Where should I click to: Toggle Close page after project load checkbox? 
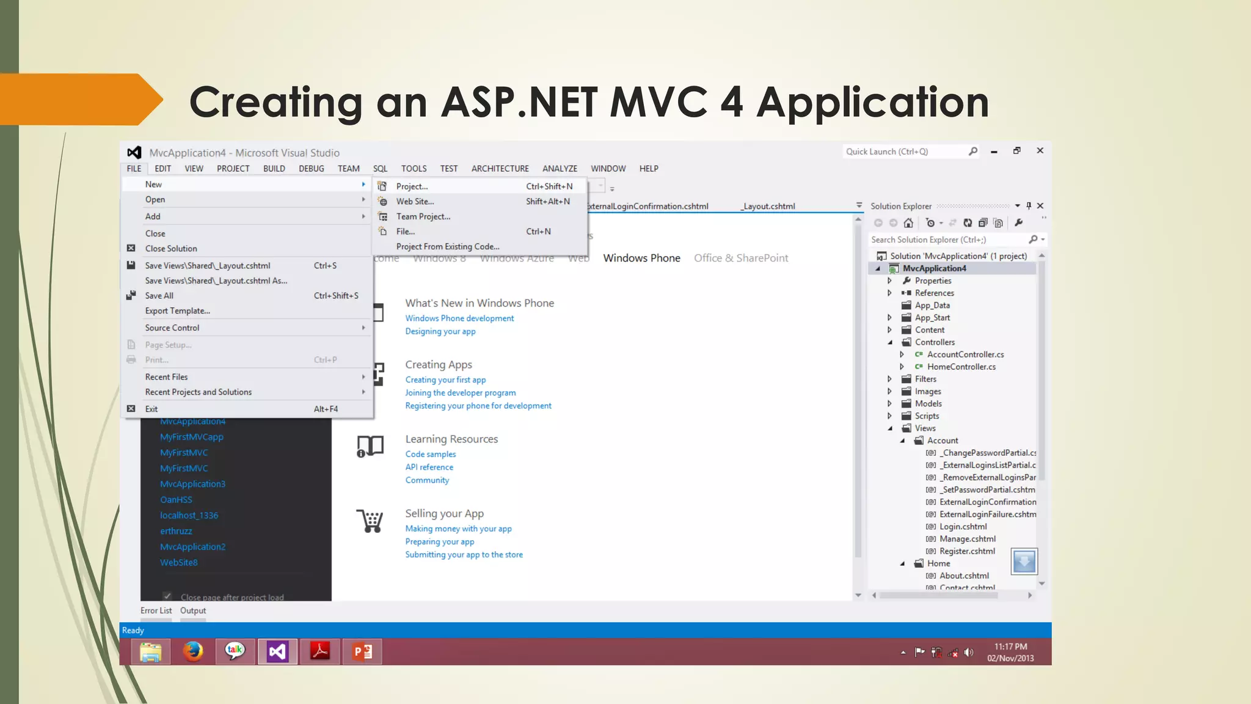pos(167,596)
